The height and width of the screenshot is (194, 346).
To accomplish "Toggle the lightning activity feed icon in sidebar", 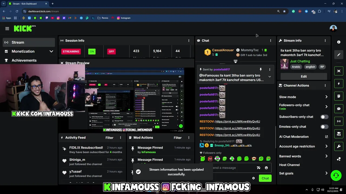I will 339,84.
